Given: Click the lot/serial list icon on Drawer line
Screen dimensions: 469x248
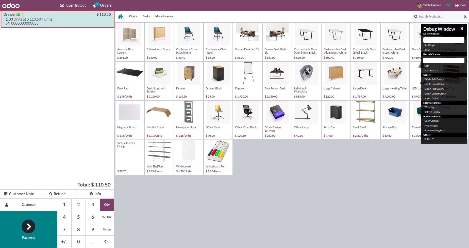Looking at the screenshot, I should 19,14.
